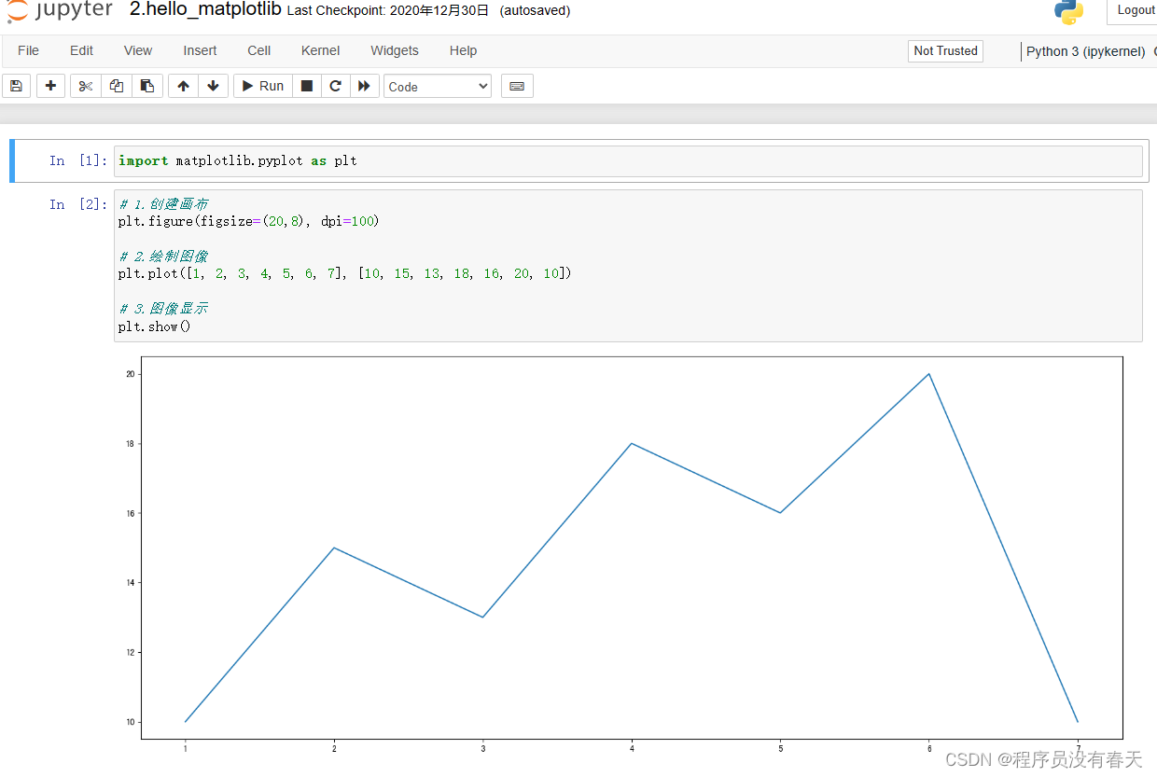Open the command palette keyboard icon
Image resolution: width=1157 pixels, height=777 pixels.
tap(517, 85)
